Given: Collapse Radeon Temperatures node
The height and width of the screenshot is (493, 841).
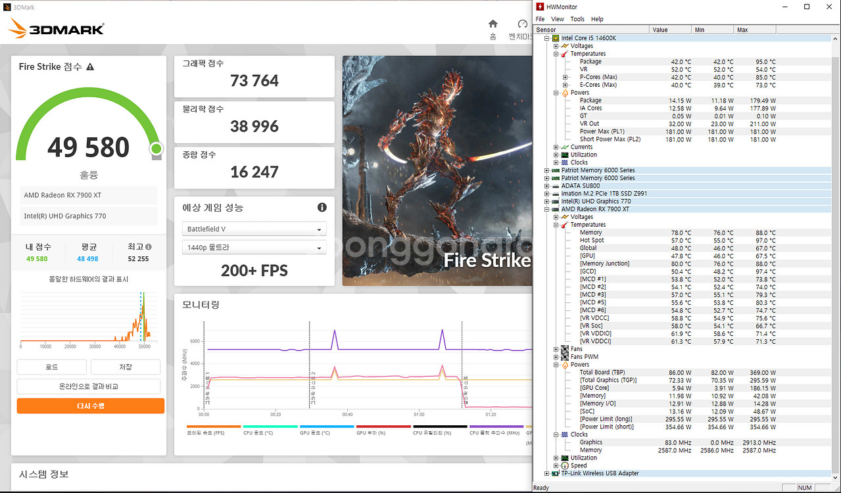Looking at the screenshot, I should coord(556,225).
